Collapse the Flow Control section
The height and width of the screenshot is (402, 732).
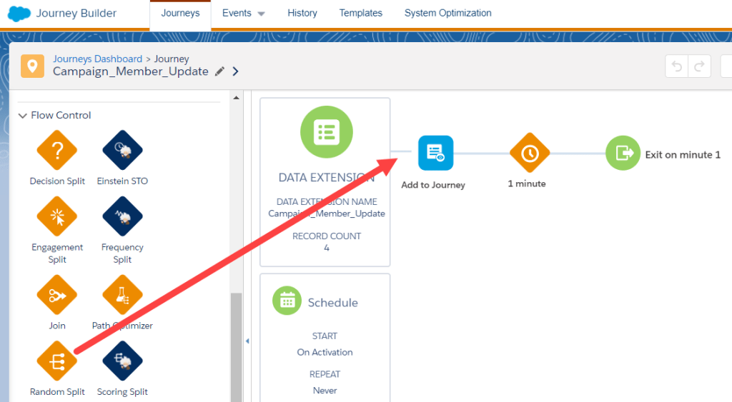[24, 115]
